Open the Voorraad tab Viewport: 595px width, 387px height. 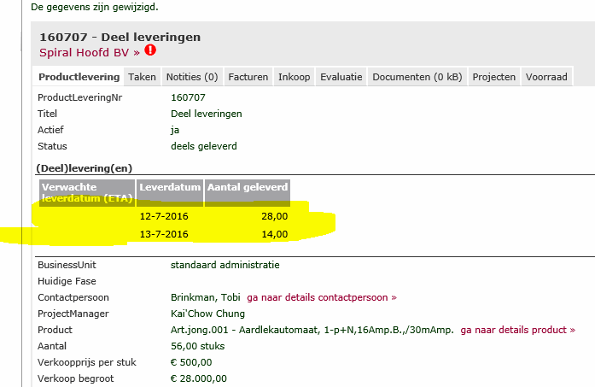pos(546,77)
